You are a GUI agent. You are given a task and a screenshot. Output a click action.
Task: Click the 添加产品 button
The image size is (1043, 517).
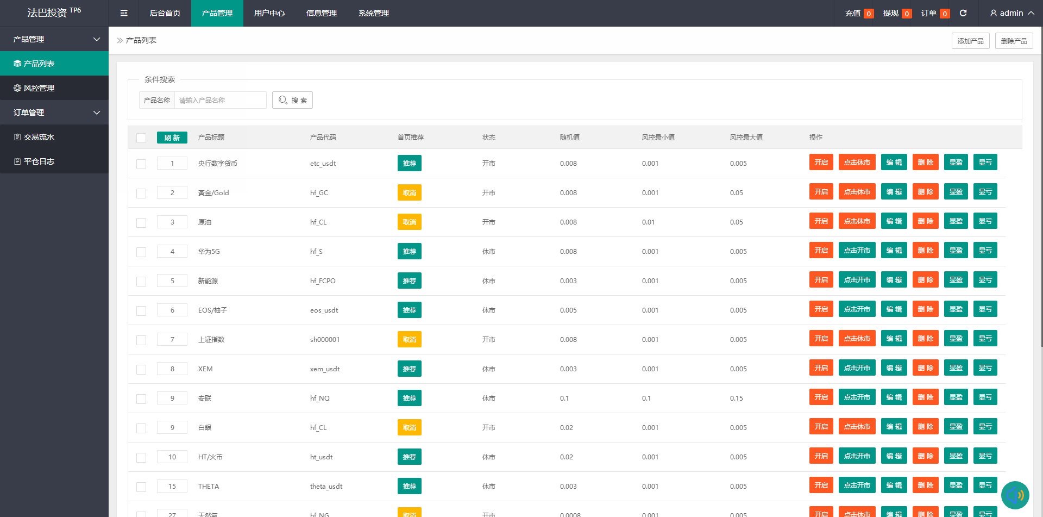970,41
